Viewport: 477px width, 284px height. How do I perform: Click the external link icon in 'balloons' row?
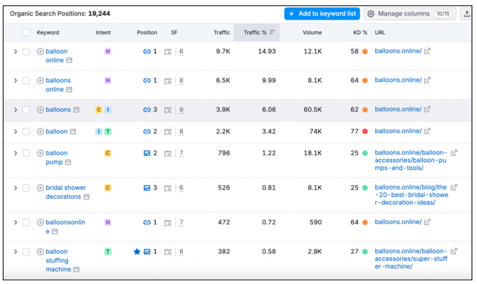tap(427, 109)
